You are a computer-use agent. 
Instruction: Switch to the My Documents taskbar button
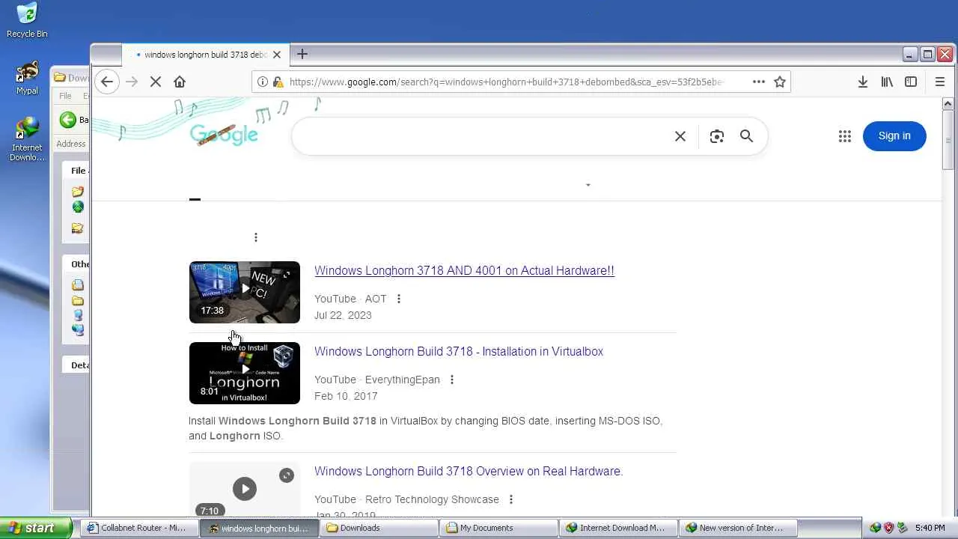498,528
